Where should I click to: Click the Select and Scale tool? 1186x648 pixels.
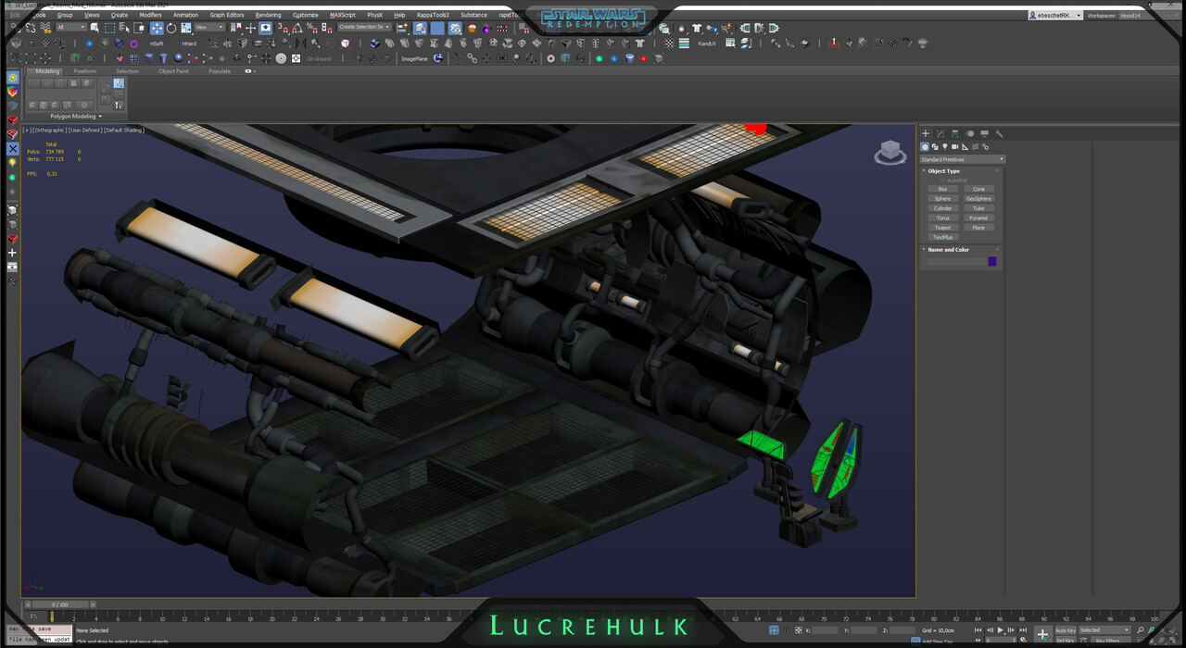coord(185,28)
